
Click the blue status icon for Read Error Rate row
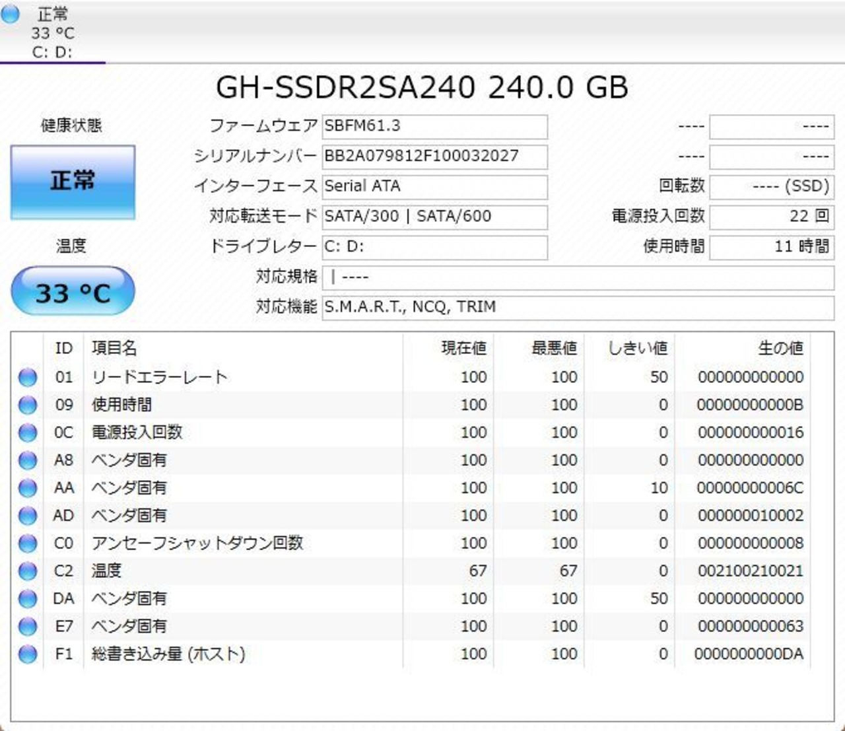tap(28, 377)
